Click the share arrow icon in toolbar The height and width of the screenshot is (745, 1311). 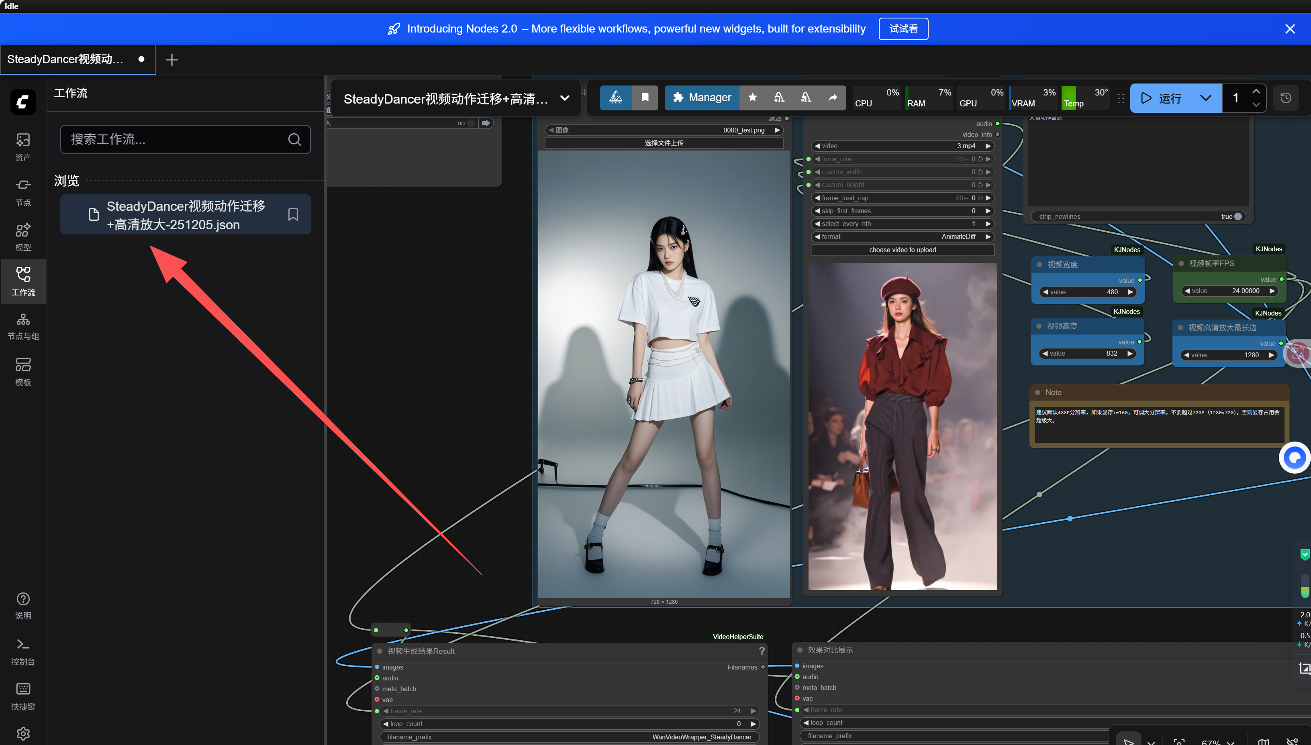833,97
